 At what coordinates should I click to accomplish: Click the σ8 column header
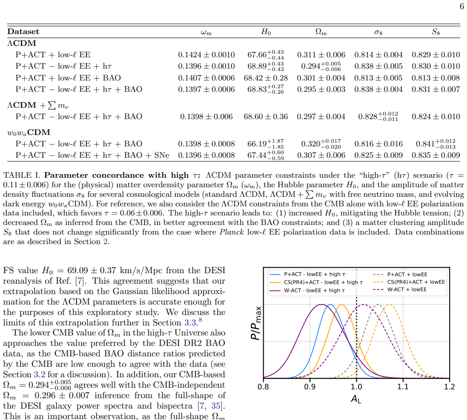pyautogui.click(x=378, y=32)
